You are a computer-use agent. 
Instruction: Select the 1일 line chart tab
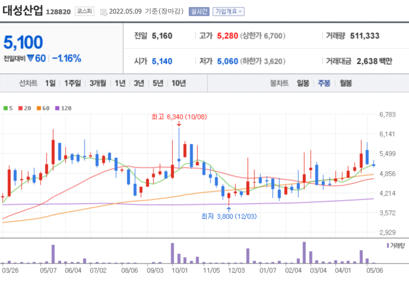click(50, 83)
